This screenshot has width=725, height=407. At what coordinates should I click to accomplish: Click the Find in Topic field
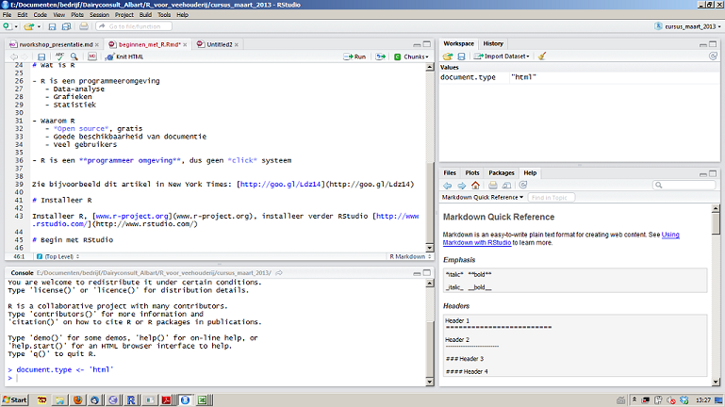coord(552,197)
